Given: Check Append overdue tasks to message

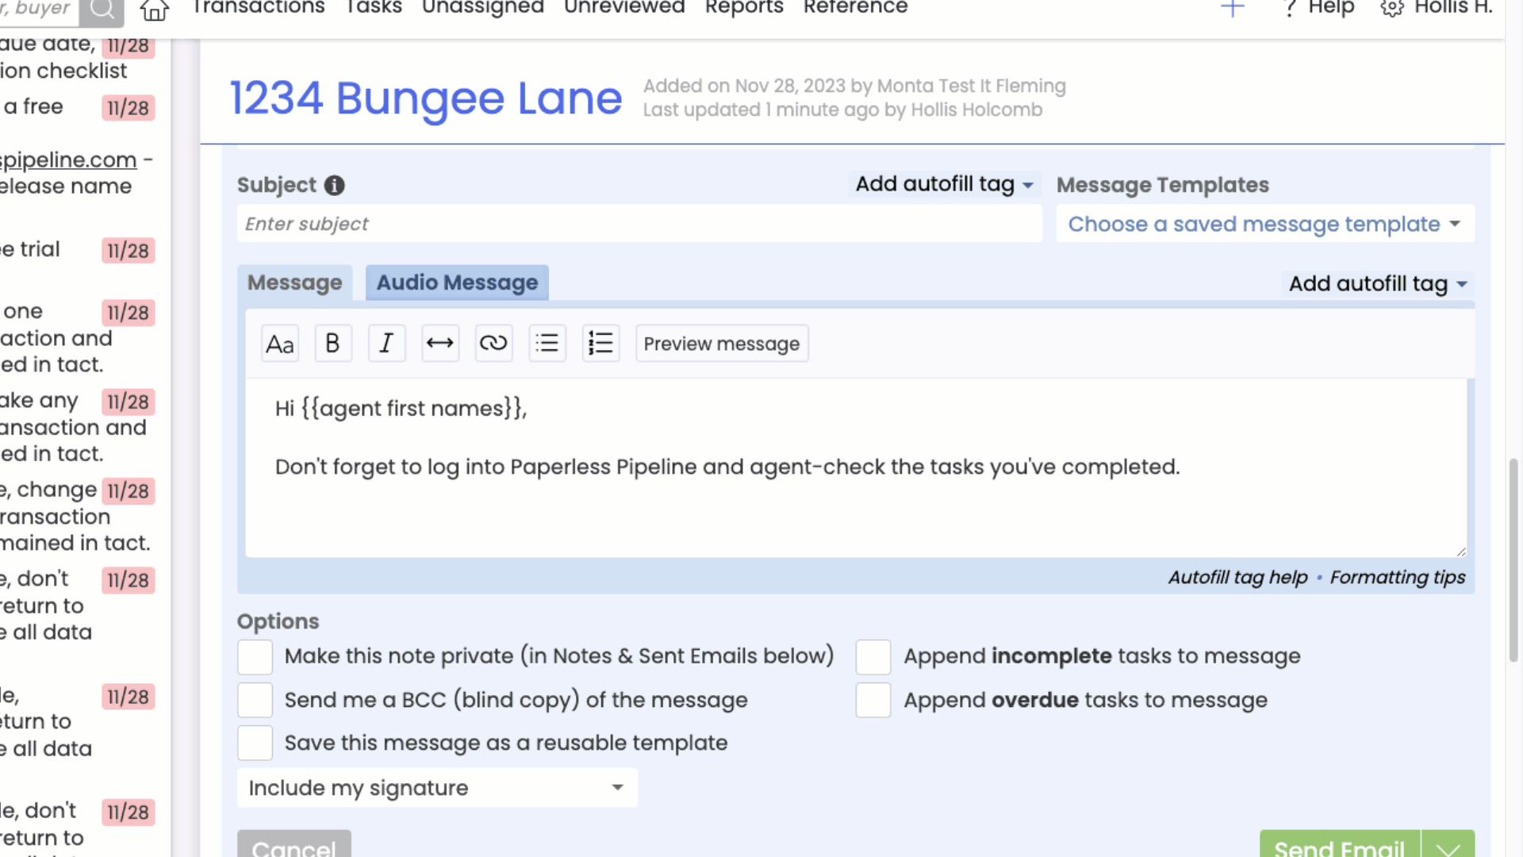Looking at the screenshot, I should click(873, 701).
